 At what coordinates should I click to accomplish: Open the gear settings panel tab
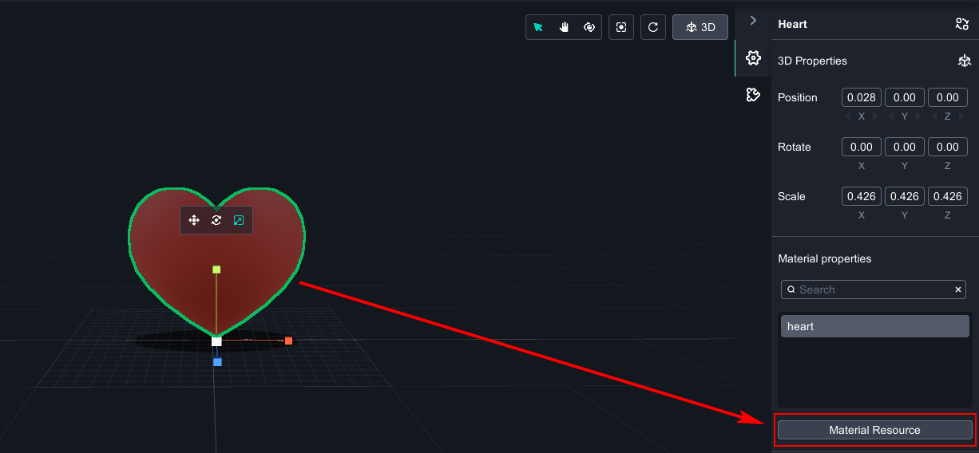[x=752, y=58]
